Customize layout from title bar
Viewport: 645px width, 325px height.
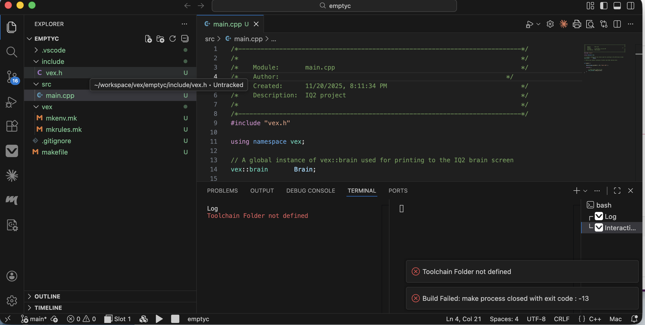590,6
